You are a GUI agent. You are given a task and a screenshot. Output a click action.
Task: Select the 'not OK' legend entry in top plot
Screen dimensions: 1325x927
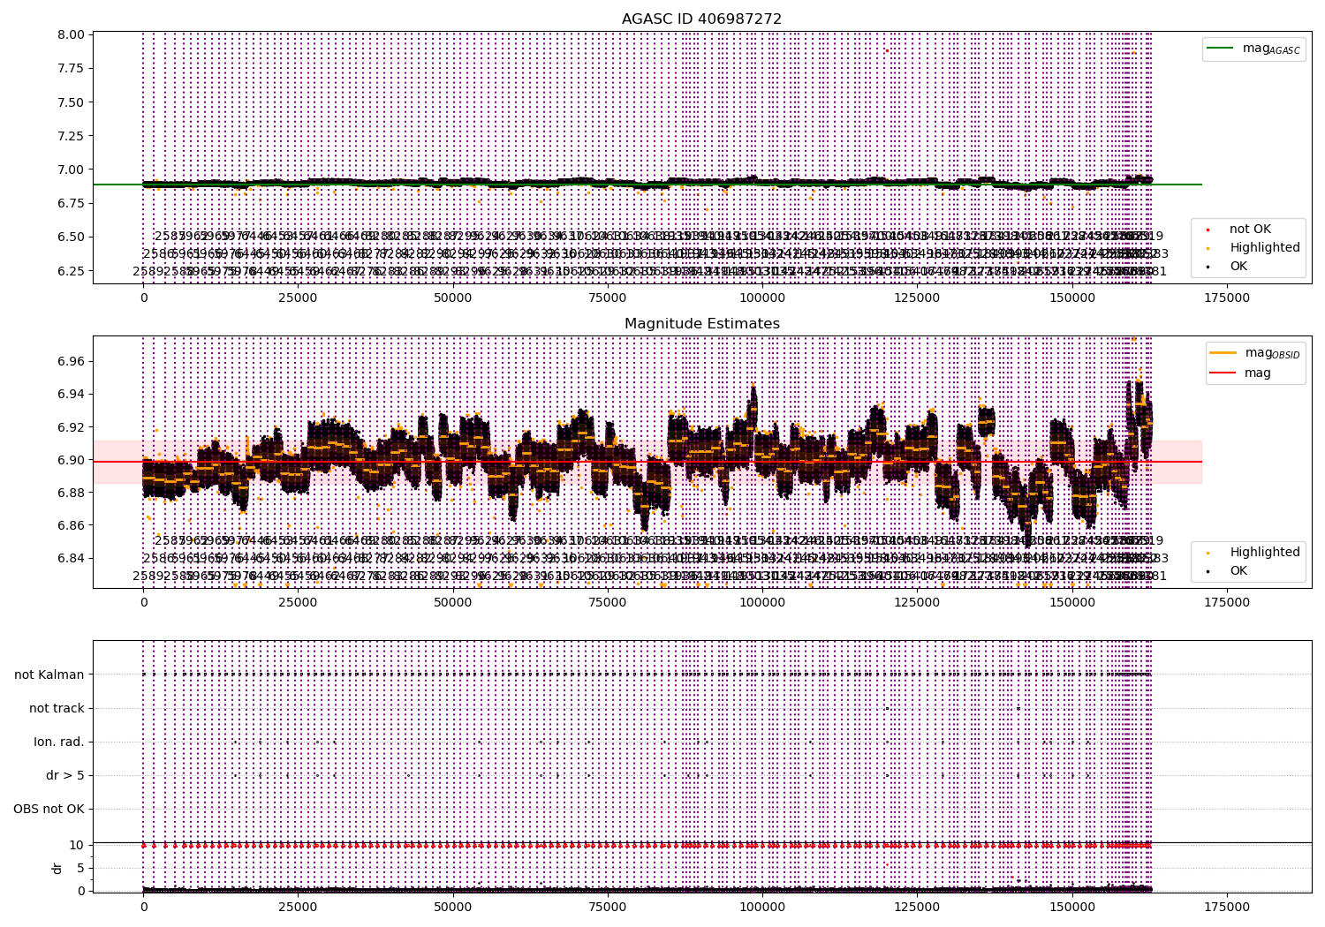1250,230
